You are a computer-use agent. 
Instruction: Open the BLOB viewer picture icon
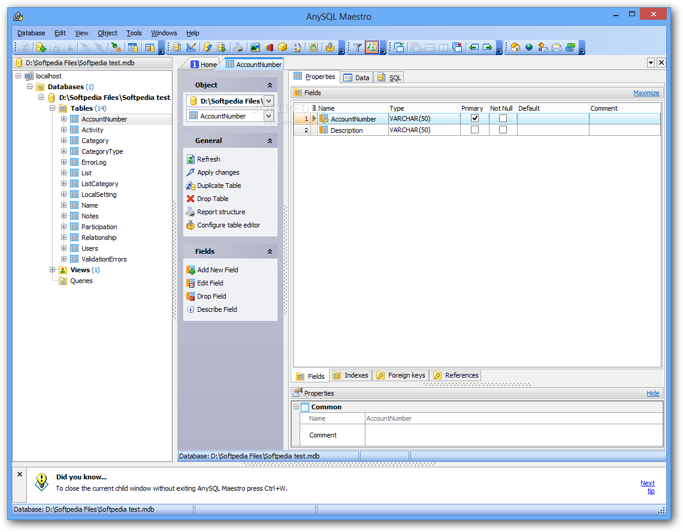[255, 47]
